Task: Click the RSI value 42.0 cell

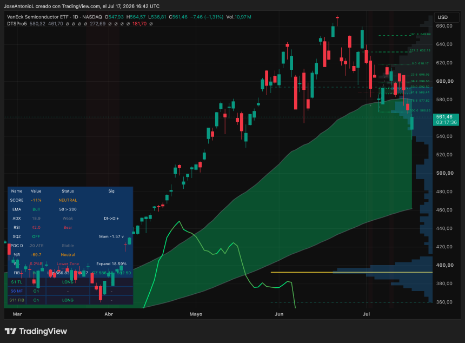Action: tap(36, 227)
